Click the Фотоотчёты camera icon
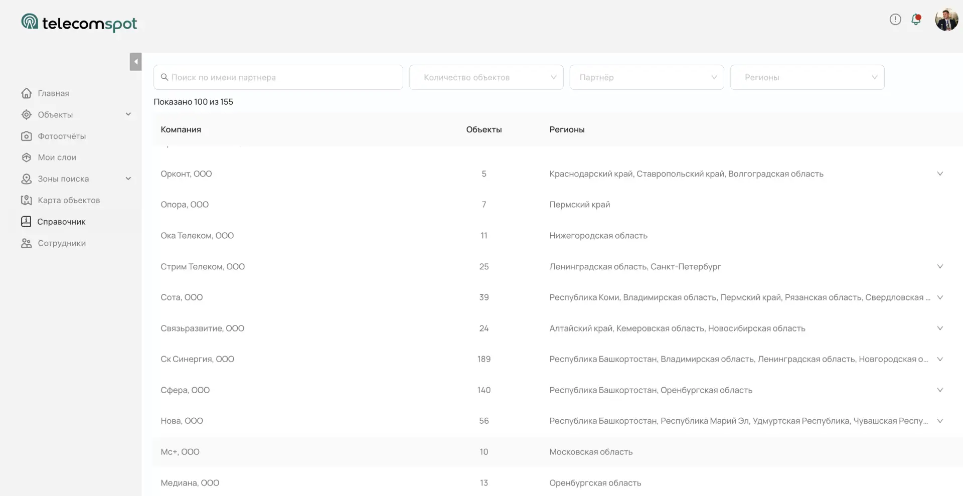The width and height of the screenshot is (963, 496). (x=27, y=136)
